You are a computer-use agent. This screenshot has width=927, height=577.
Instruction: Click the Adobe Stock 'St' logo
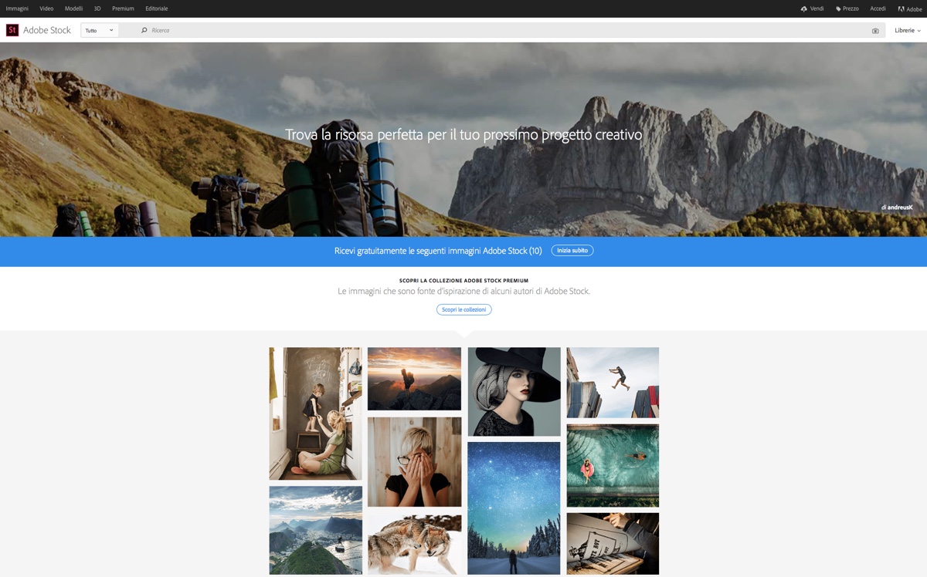coord(12,29)
